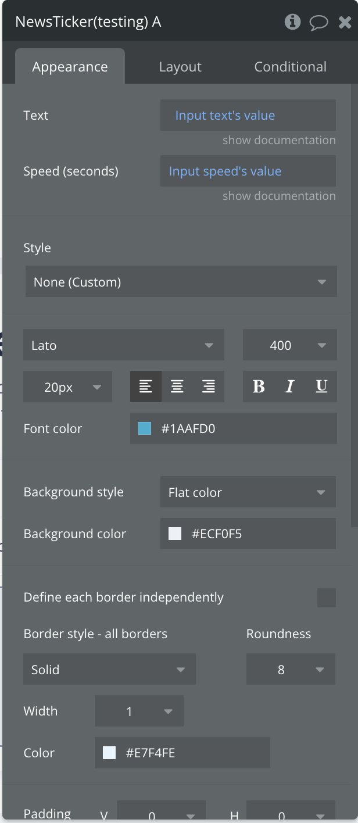The image size is (358, 823).
Task: Toggle italic font formatting
Action: (290, 387)
